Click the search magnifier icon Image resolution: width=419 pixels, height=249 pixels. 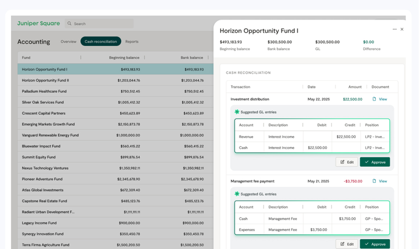point(69,24)
